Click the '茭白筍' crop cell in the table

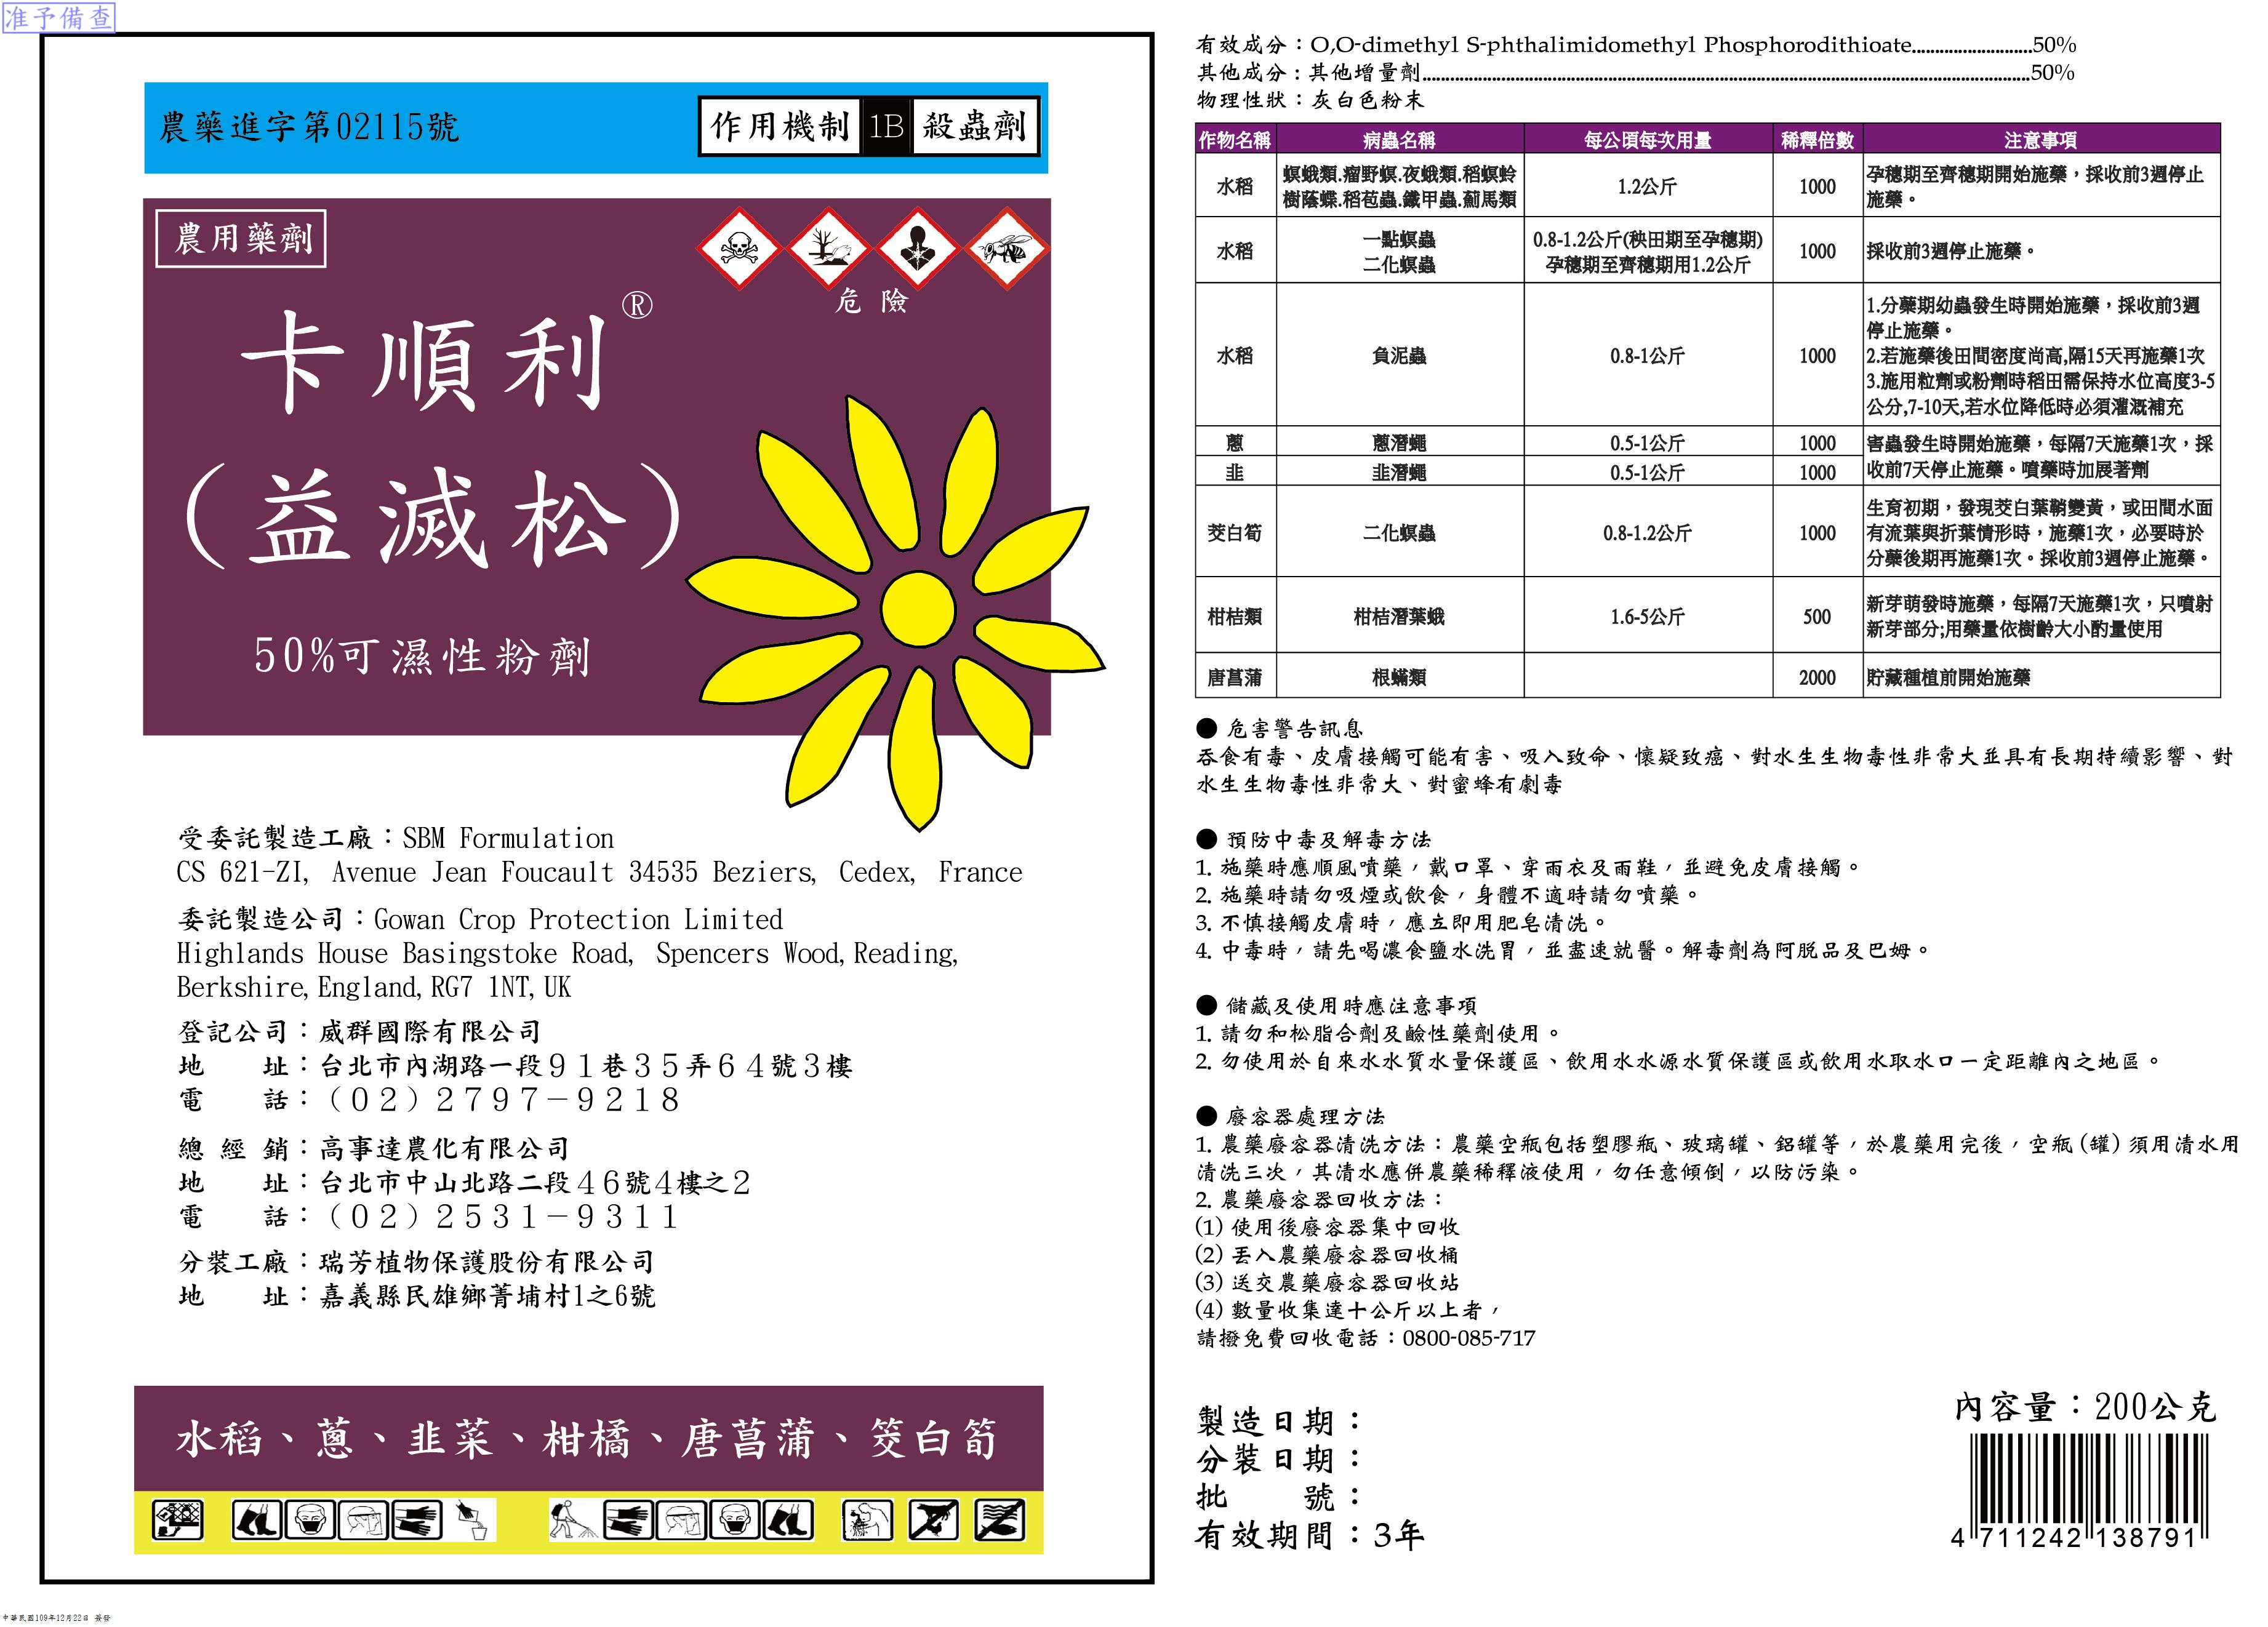coord(1235,533)
